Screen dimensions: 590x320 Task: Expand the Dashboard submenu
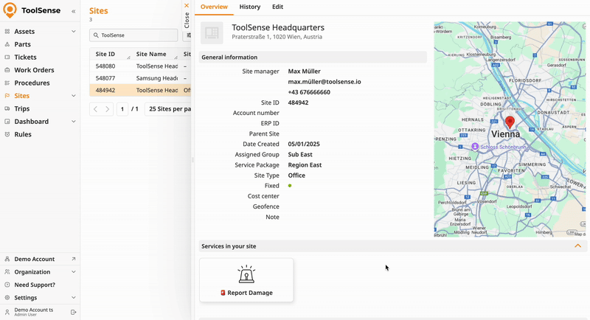(74, 122)
